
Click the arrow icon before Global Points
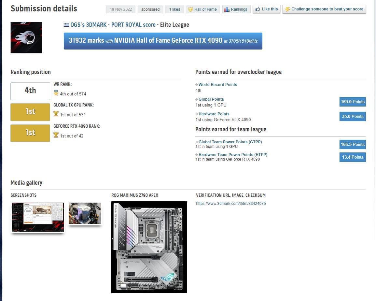[x=197, y=99]
